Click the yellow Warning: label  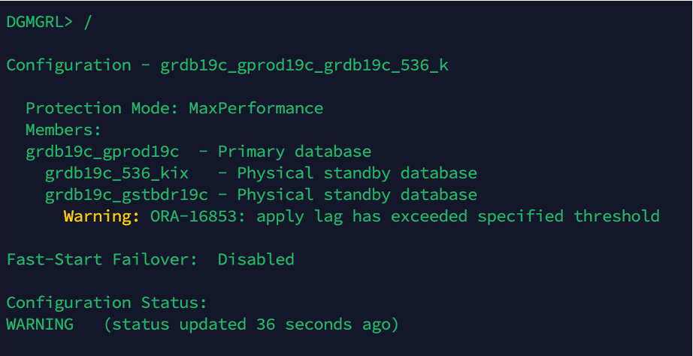coord(101,217)
